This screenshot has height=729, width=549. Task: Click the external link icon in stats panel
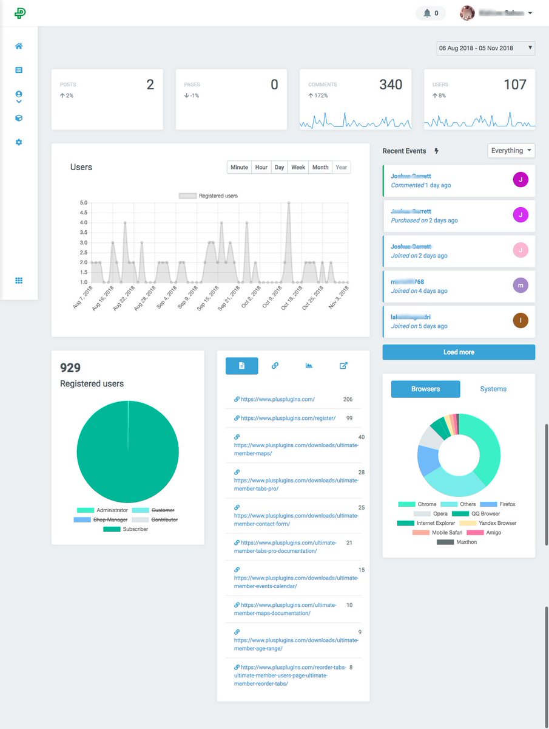tap(343, 366)
